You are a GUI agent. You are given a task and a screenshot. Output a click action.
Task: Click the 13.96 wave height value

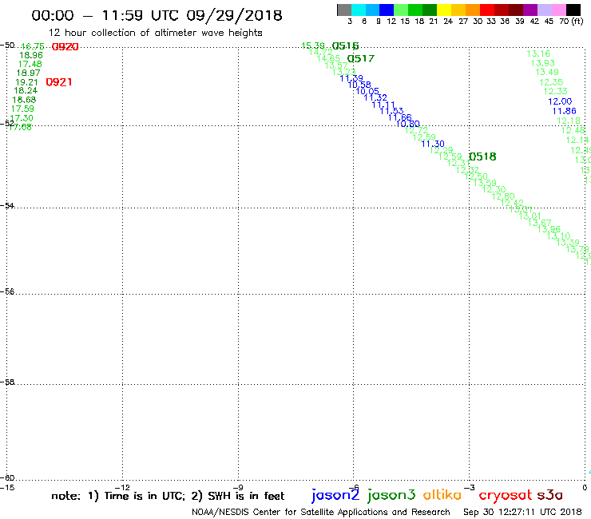point(549,229)
